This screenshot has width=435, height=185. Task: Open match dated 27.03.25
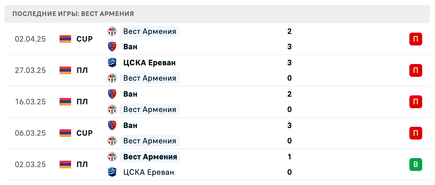click(x=30, y=70)
